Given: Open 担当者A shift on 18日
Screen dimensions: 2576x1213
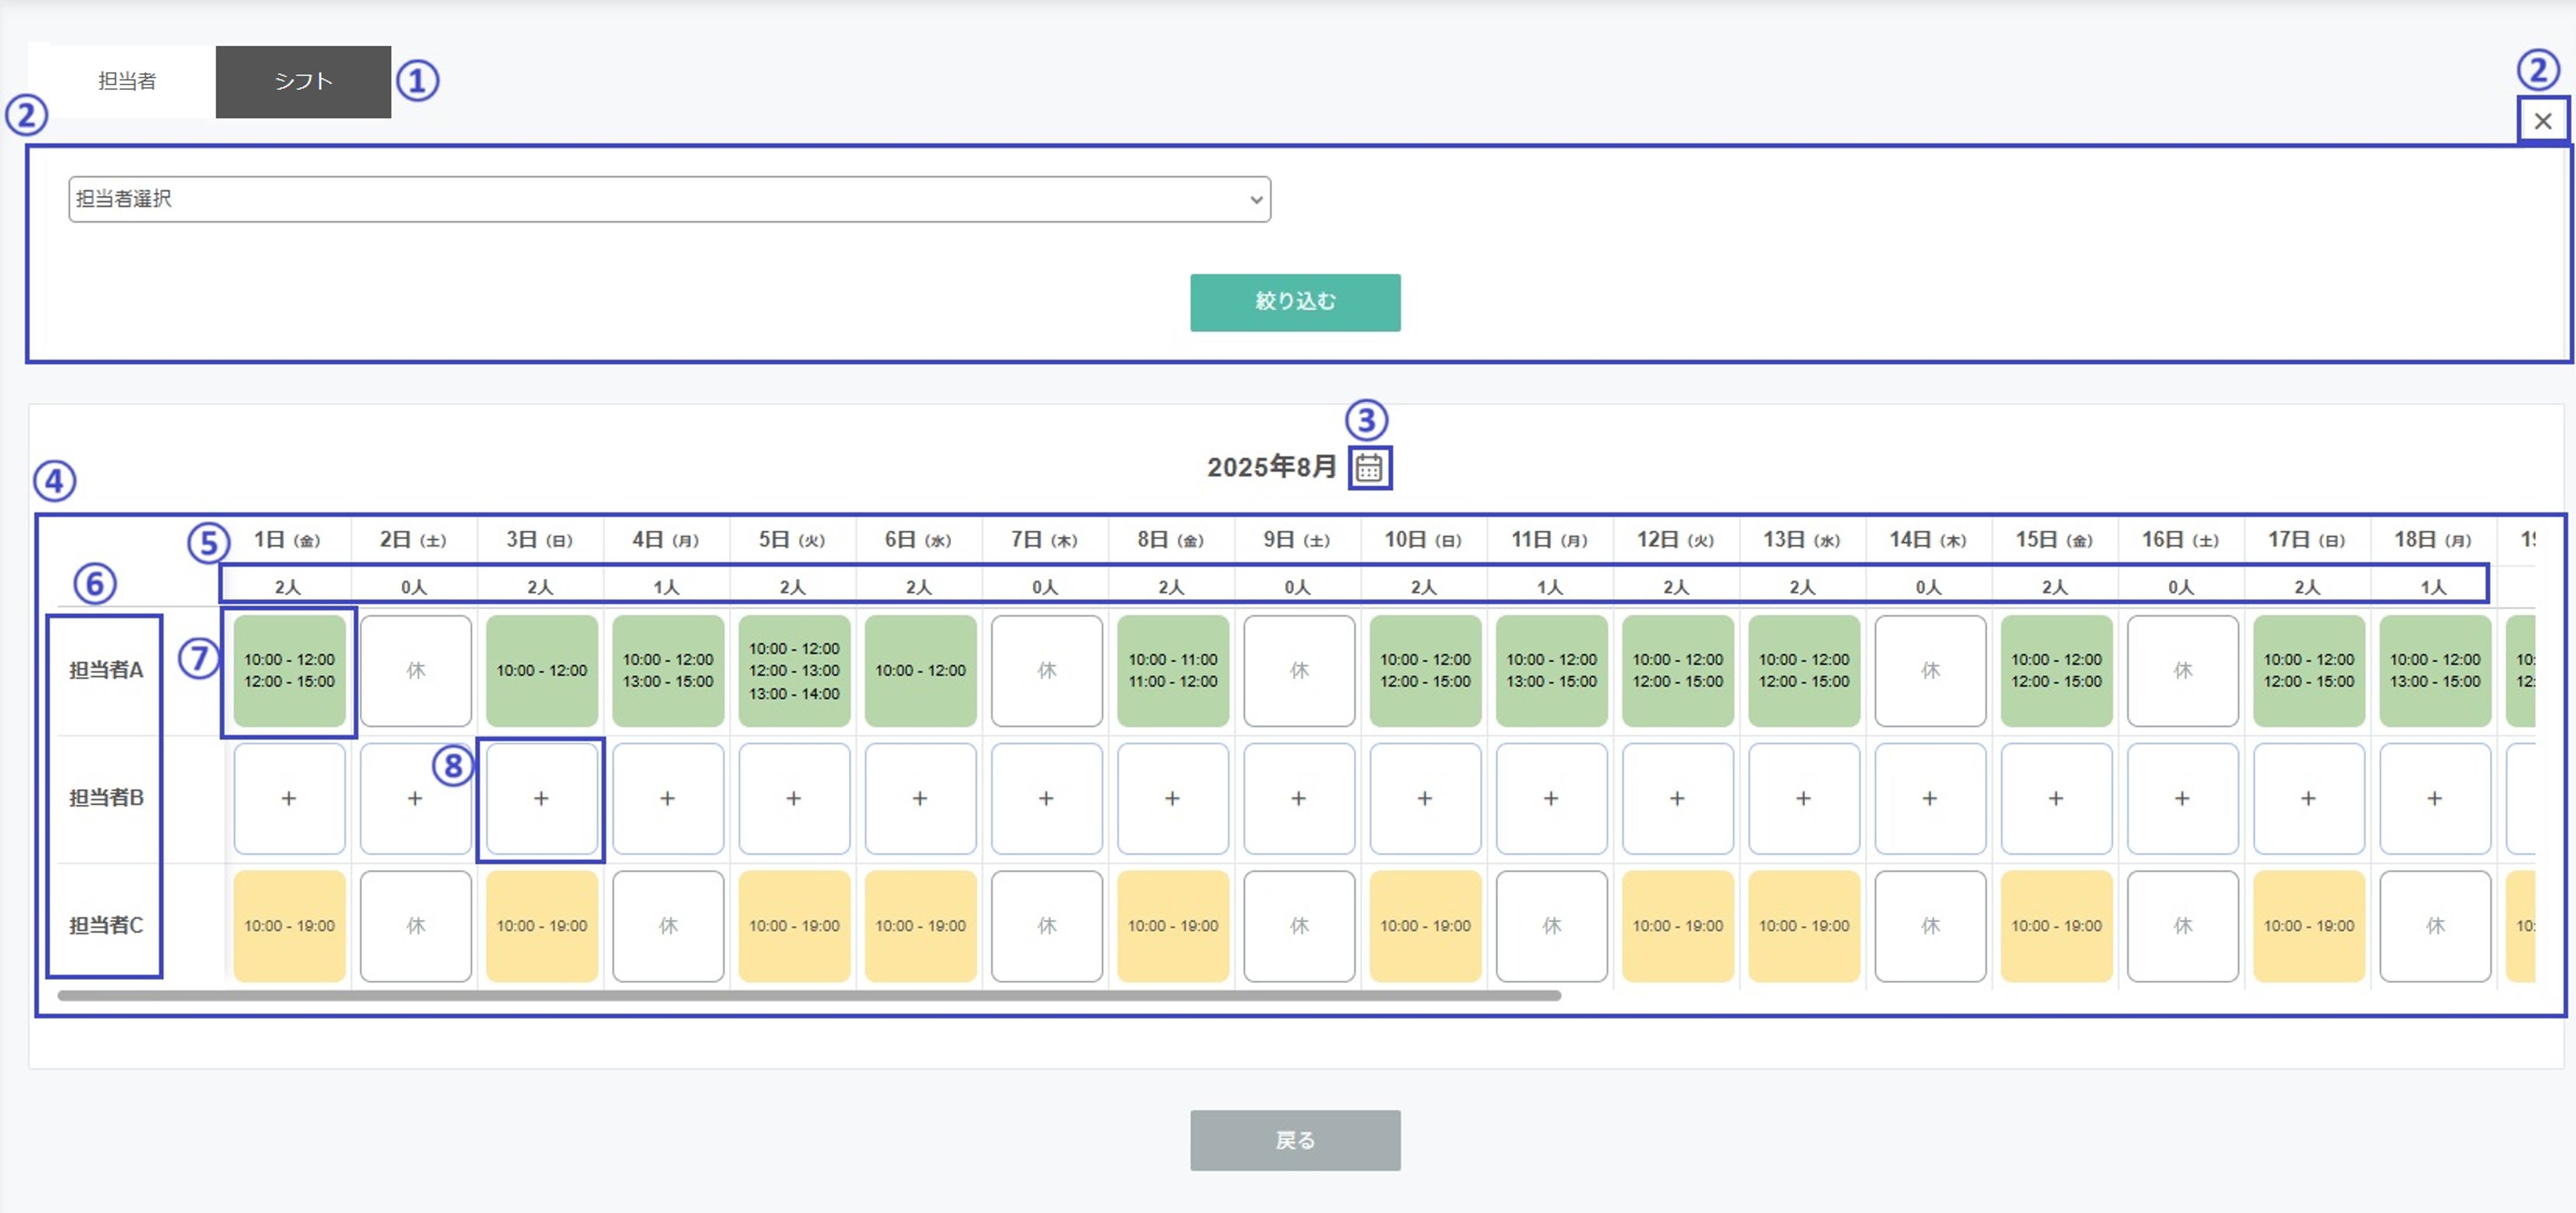Looking at the screenshot, I should 2435,671.
